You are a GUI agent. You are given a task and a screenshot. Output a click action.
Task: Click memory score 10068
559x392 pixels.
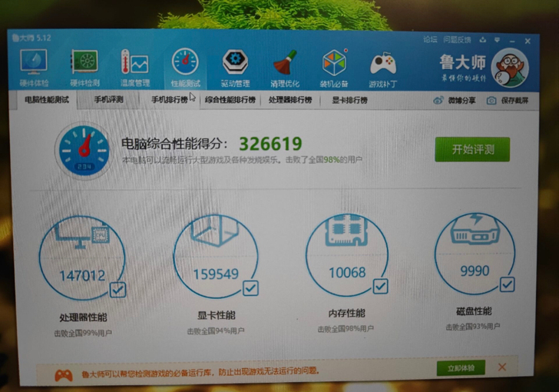pos(347,273)
